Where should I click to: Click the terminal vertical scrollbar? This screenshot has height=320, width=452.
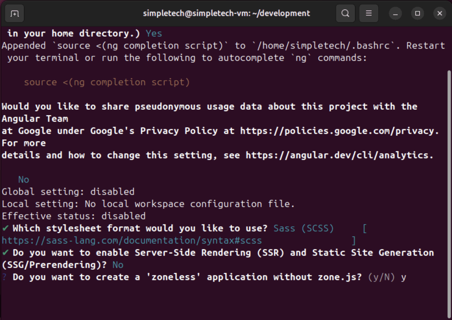pyautogui.click(x=449, y=176)
